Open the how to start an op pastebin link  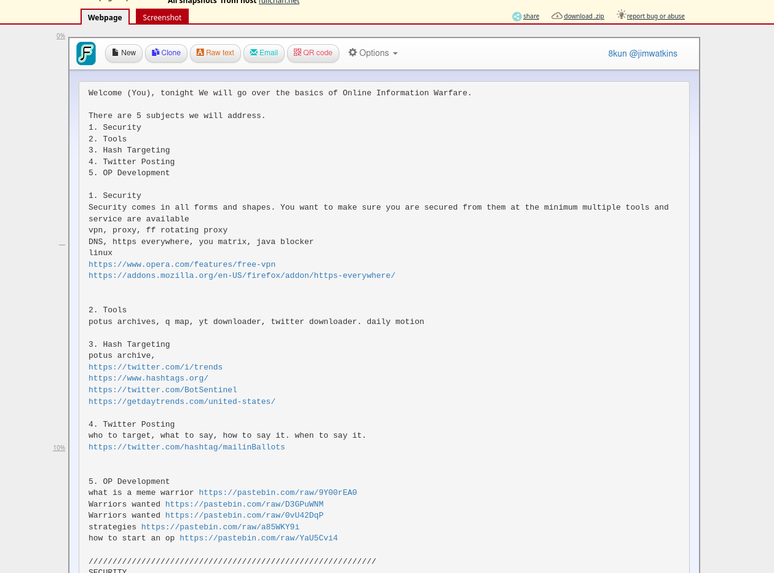click(x=259, y=539)
